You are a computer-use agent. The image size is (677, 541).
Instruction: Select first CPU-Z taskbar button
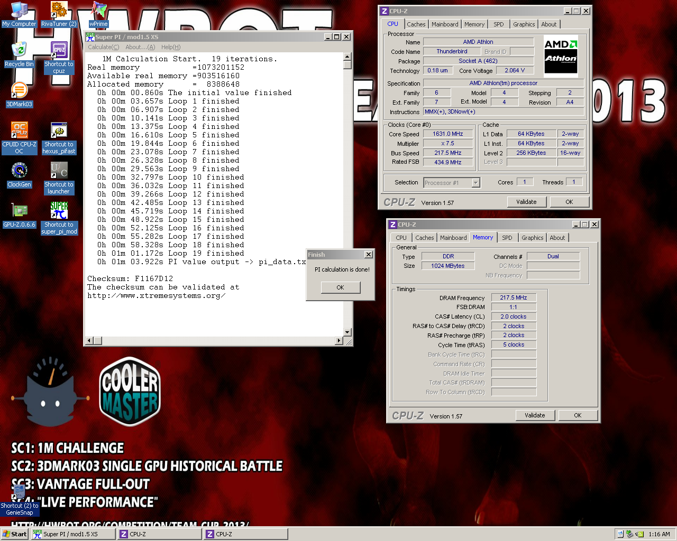click(x=160, y=534)
